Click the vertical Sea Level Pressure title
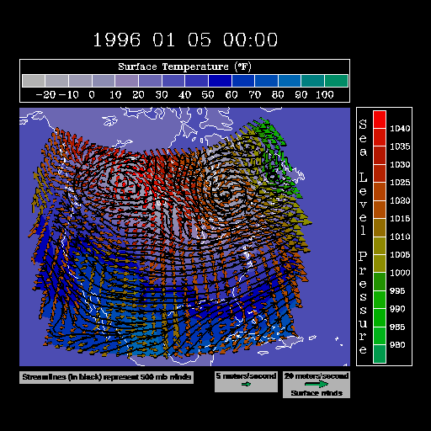431x431 pixels. 363,237
